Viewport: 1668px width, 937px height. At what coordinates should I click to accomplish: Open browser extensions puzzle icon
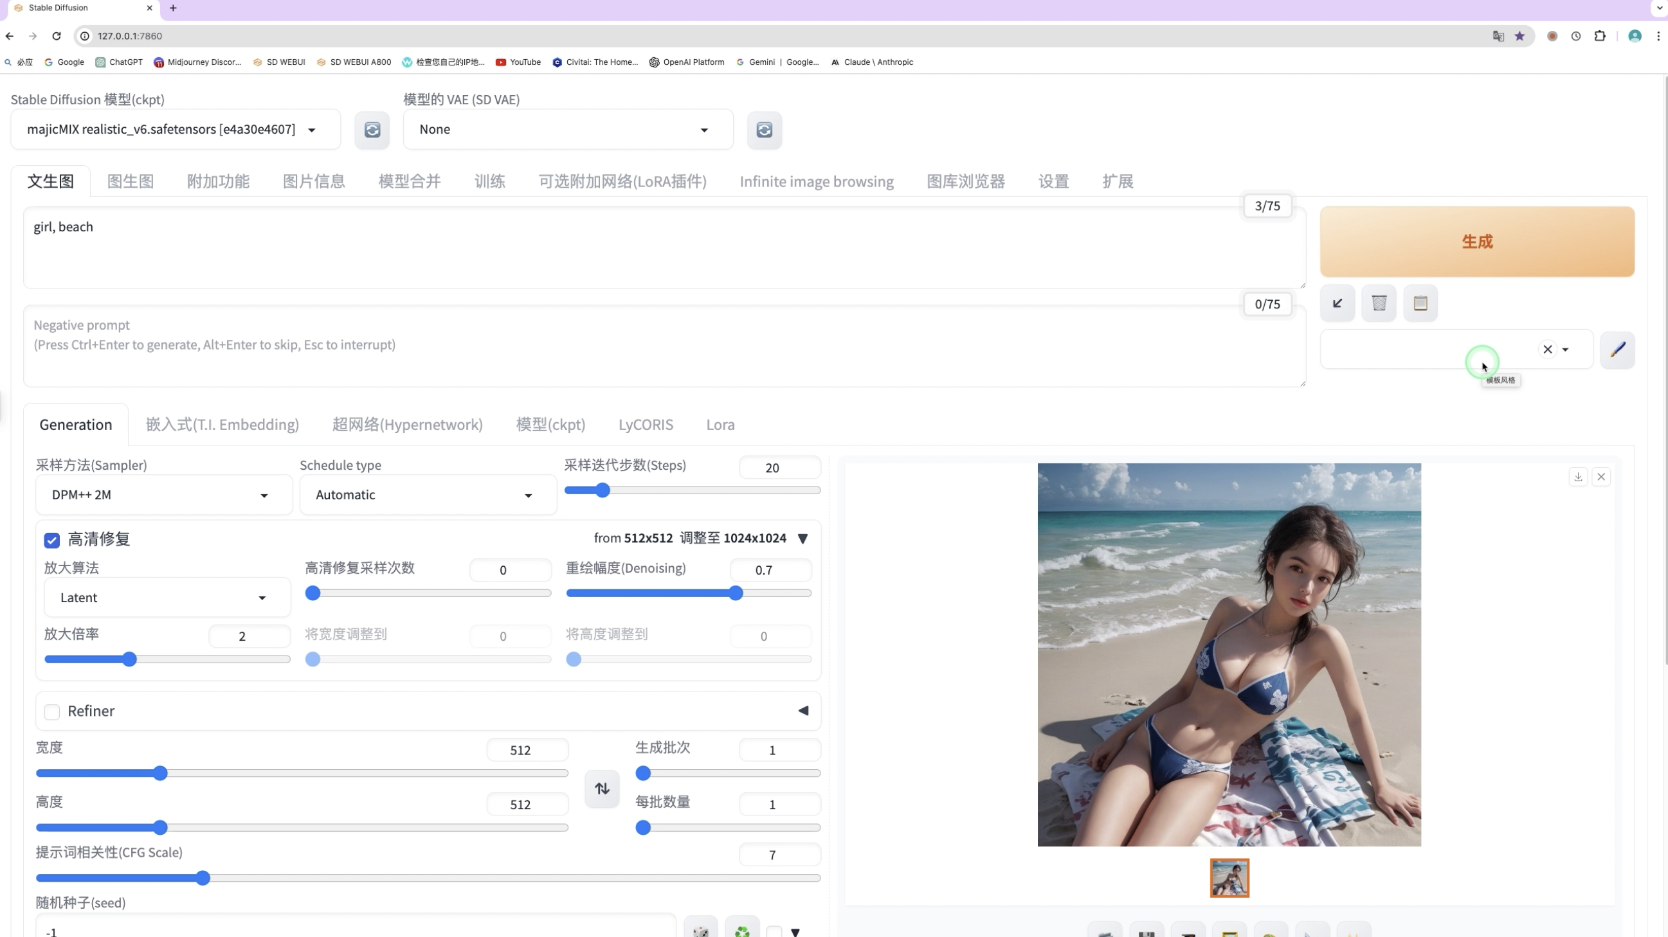pyautogui.click(x=1599, y=36)
